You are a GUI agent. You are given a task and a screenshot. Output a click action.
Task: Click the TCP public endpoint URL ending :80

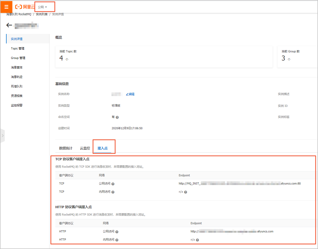click(239, 183)
